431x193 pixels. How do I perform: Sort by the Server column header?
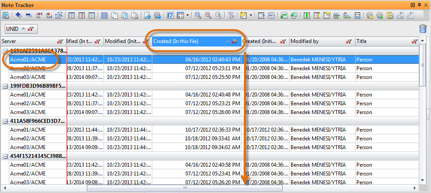pyautogui.click(x=31, y=41)
